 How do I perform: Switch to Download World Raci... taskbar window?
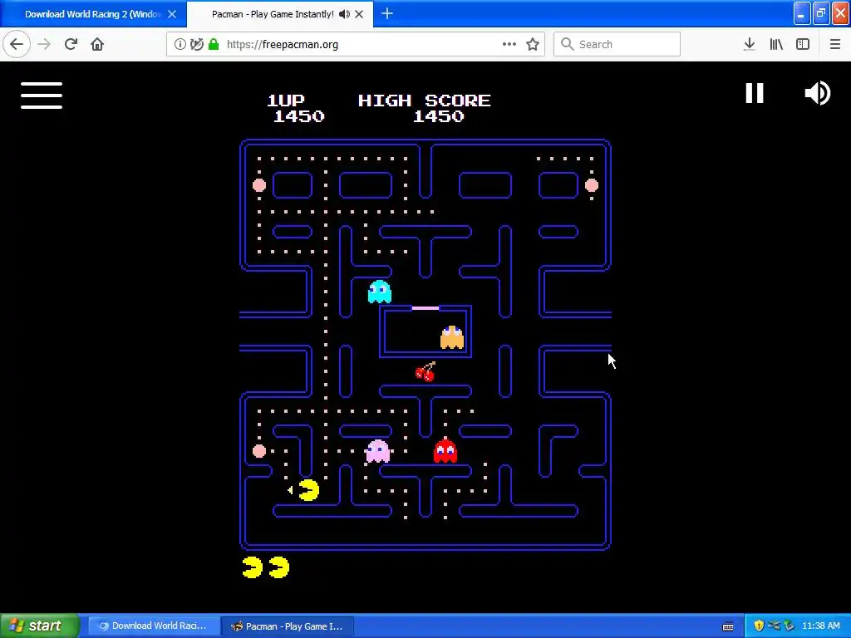(152, 626)
